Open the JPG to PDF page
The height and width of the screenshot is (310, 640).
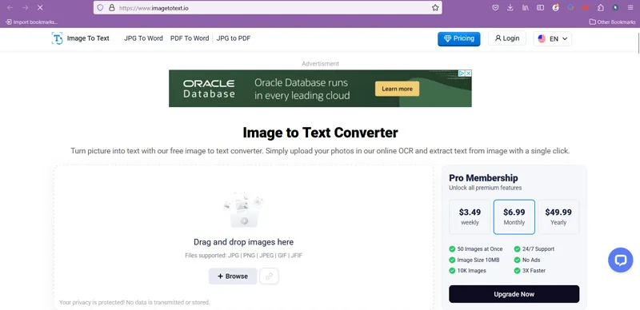click(234, 38)
